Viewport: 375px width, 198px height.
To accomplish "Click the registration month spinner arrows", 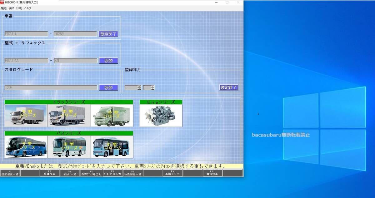I will point(152,88).
